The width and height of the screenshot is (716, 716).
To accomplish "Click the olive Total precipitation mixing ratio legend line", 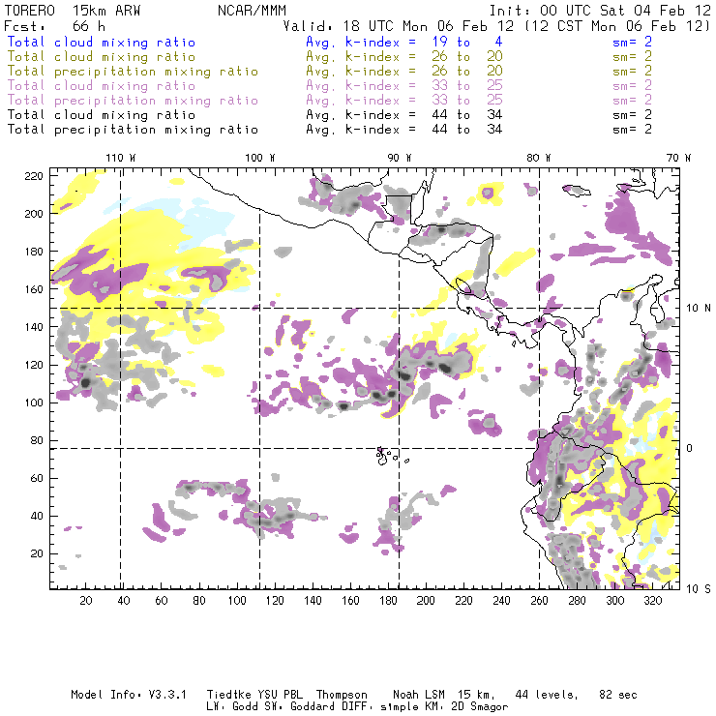I will (133, 72).
